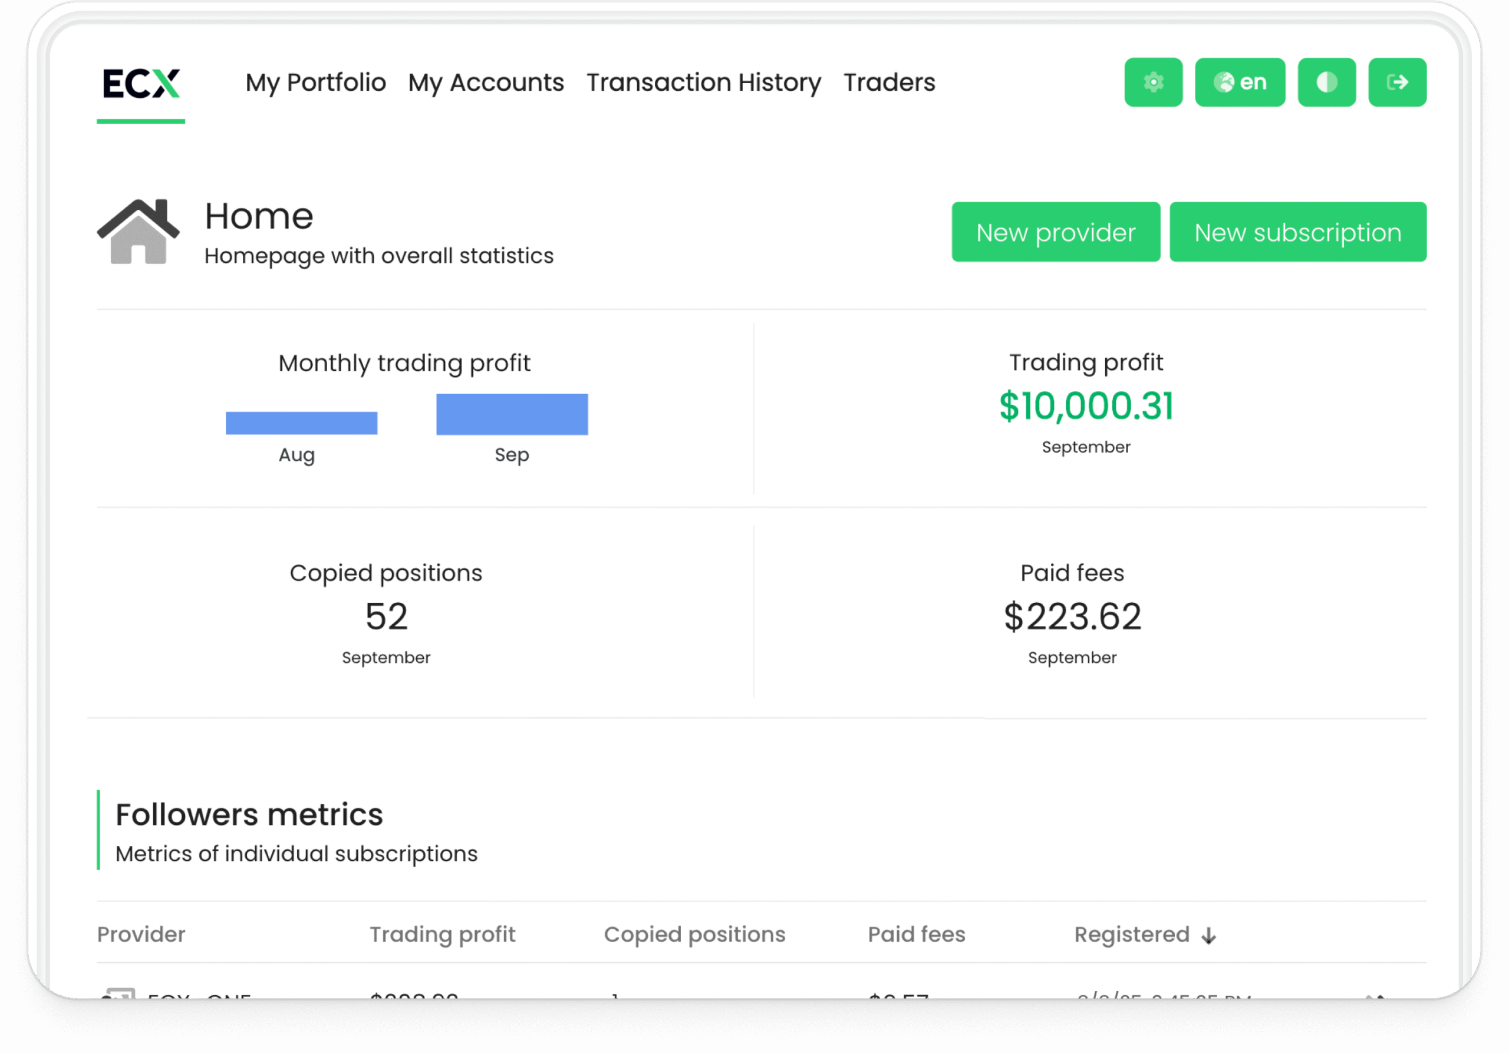Click the Paid fees column header
Viewport: 1509px width, 1053px height.
click(x=916, y=934)
